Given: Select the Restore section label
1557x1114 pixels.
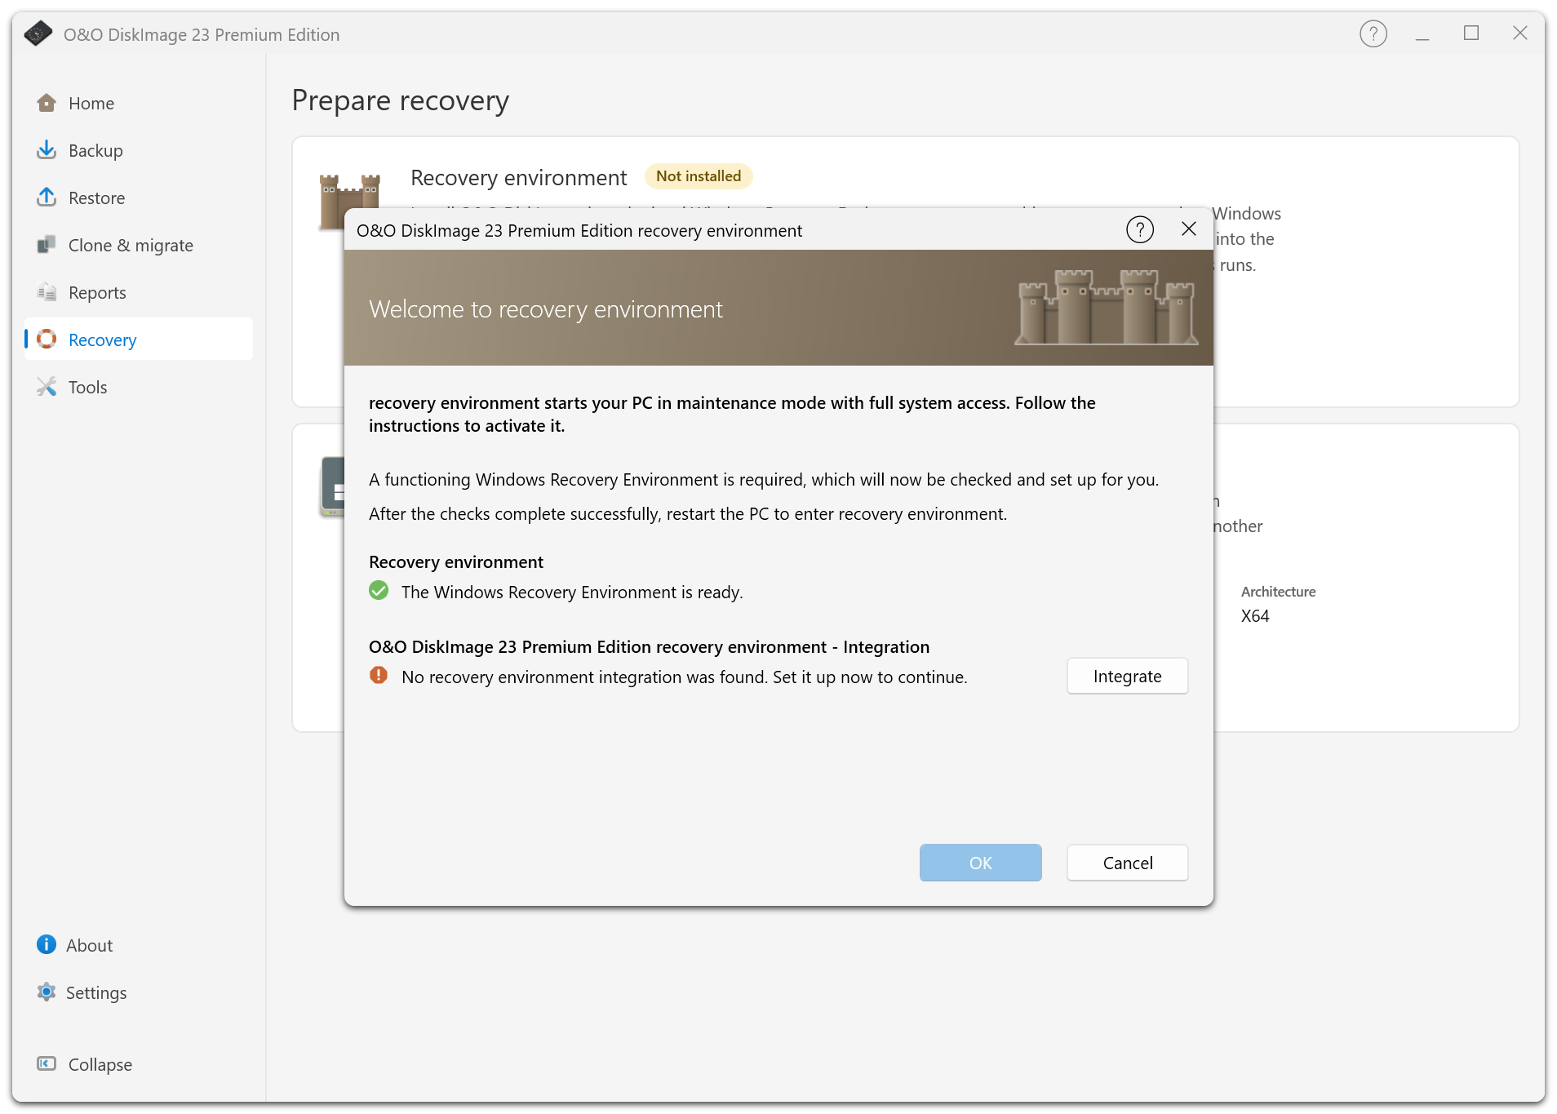Looking at the screenshot, I should (96, 198).
